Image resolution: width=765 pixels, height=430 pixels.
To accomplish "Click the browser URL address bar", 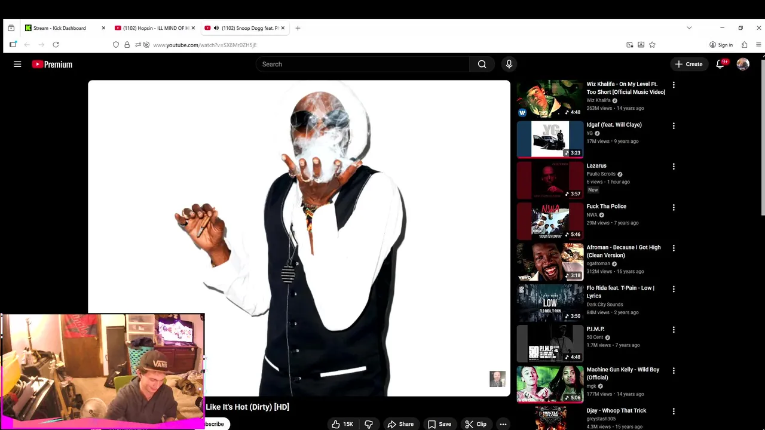I will tap(382, 45).
